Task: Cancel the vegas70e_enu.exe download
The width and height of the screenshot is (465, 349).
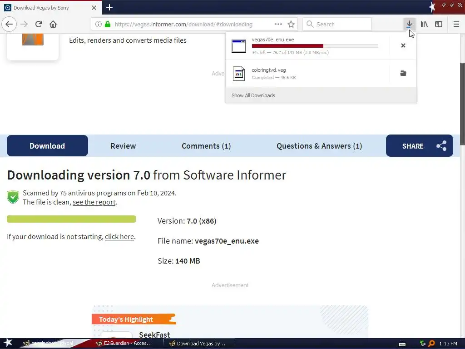Action: click(403, 45)
